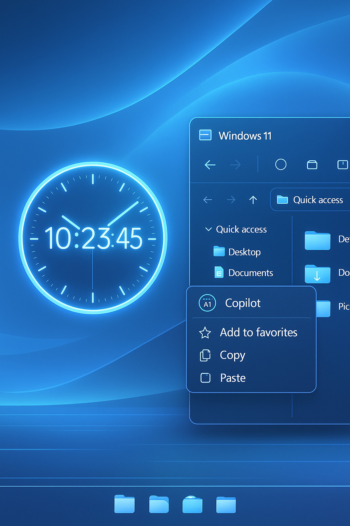Select the Documents file icon in the sidebar
This screenshot has width=350, height=526.
[x=219, y=273]
